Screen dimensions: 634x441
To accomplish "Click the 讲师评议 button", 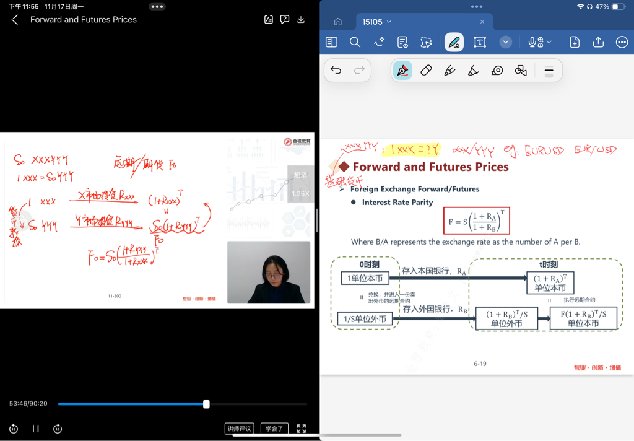I will 239,429.
